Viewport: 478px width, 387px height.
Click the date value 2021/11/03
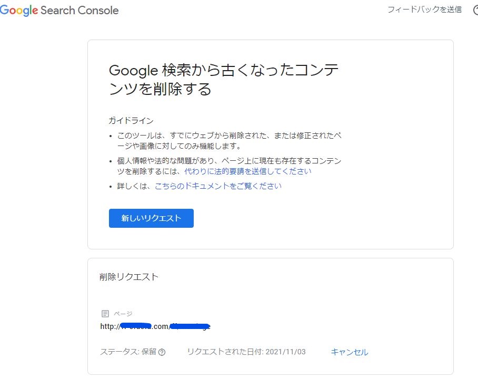pos(285,352)
